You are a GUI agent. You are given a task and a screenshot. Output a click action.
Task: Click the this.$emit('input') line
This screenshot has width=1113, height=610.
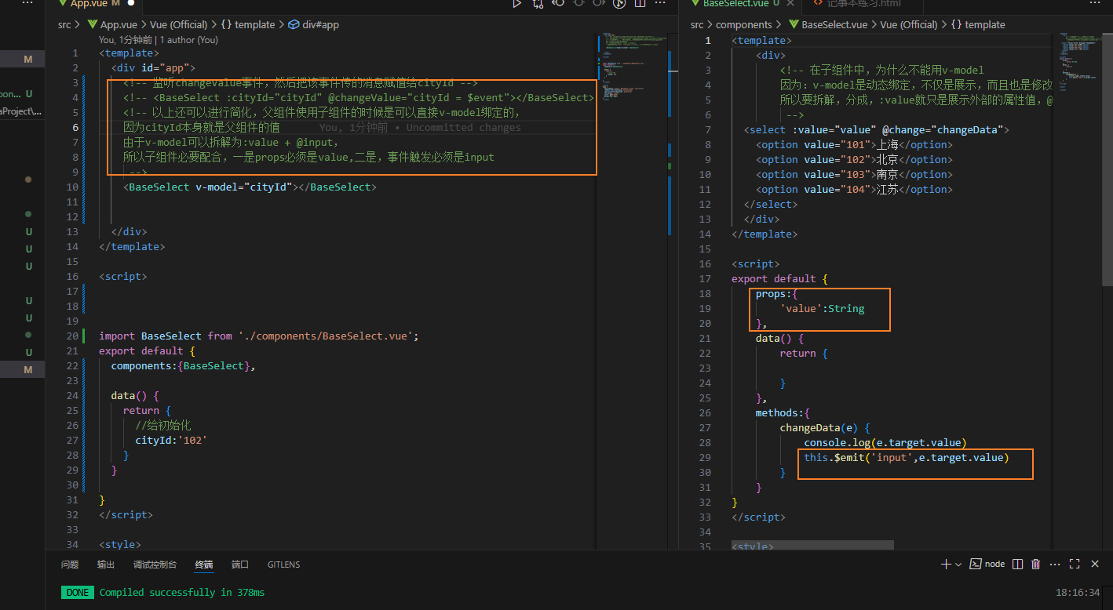[x=907, y=457]
